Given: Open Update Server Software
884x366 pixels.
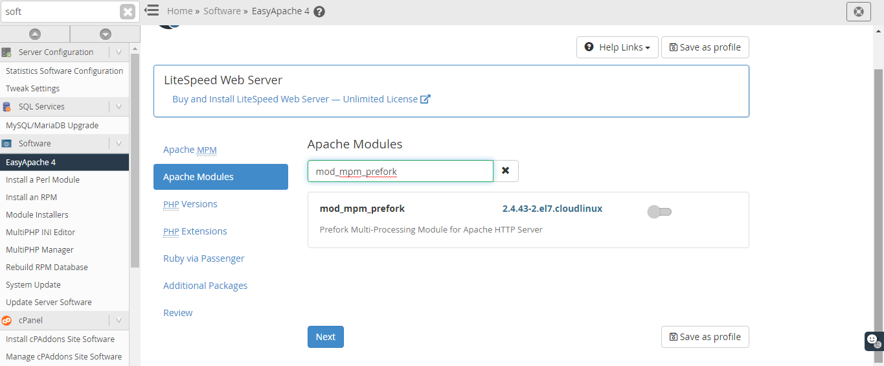Looking at the screenshot, I should coord(49,303).
